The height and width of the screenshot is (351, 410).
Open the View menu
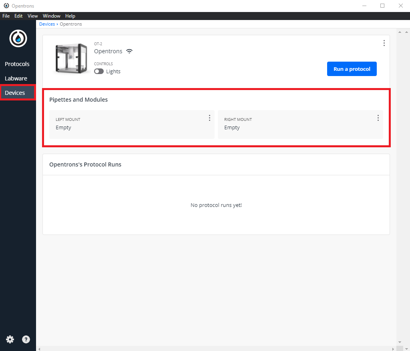tap(33, 16)
